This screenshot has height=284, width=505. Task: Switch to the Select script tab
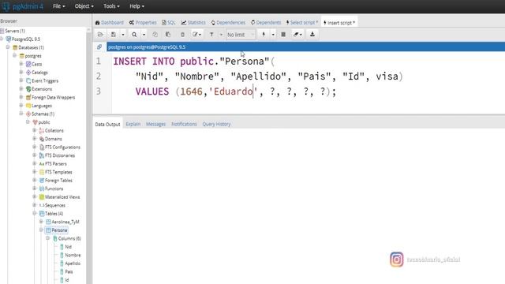point(302,23)
